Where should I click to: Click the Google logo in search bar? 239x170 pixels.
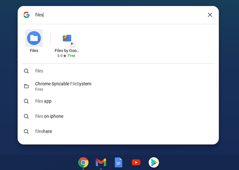pyautogui.click(x=27, y=15)
